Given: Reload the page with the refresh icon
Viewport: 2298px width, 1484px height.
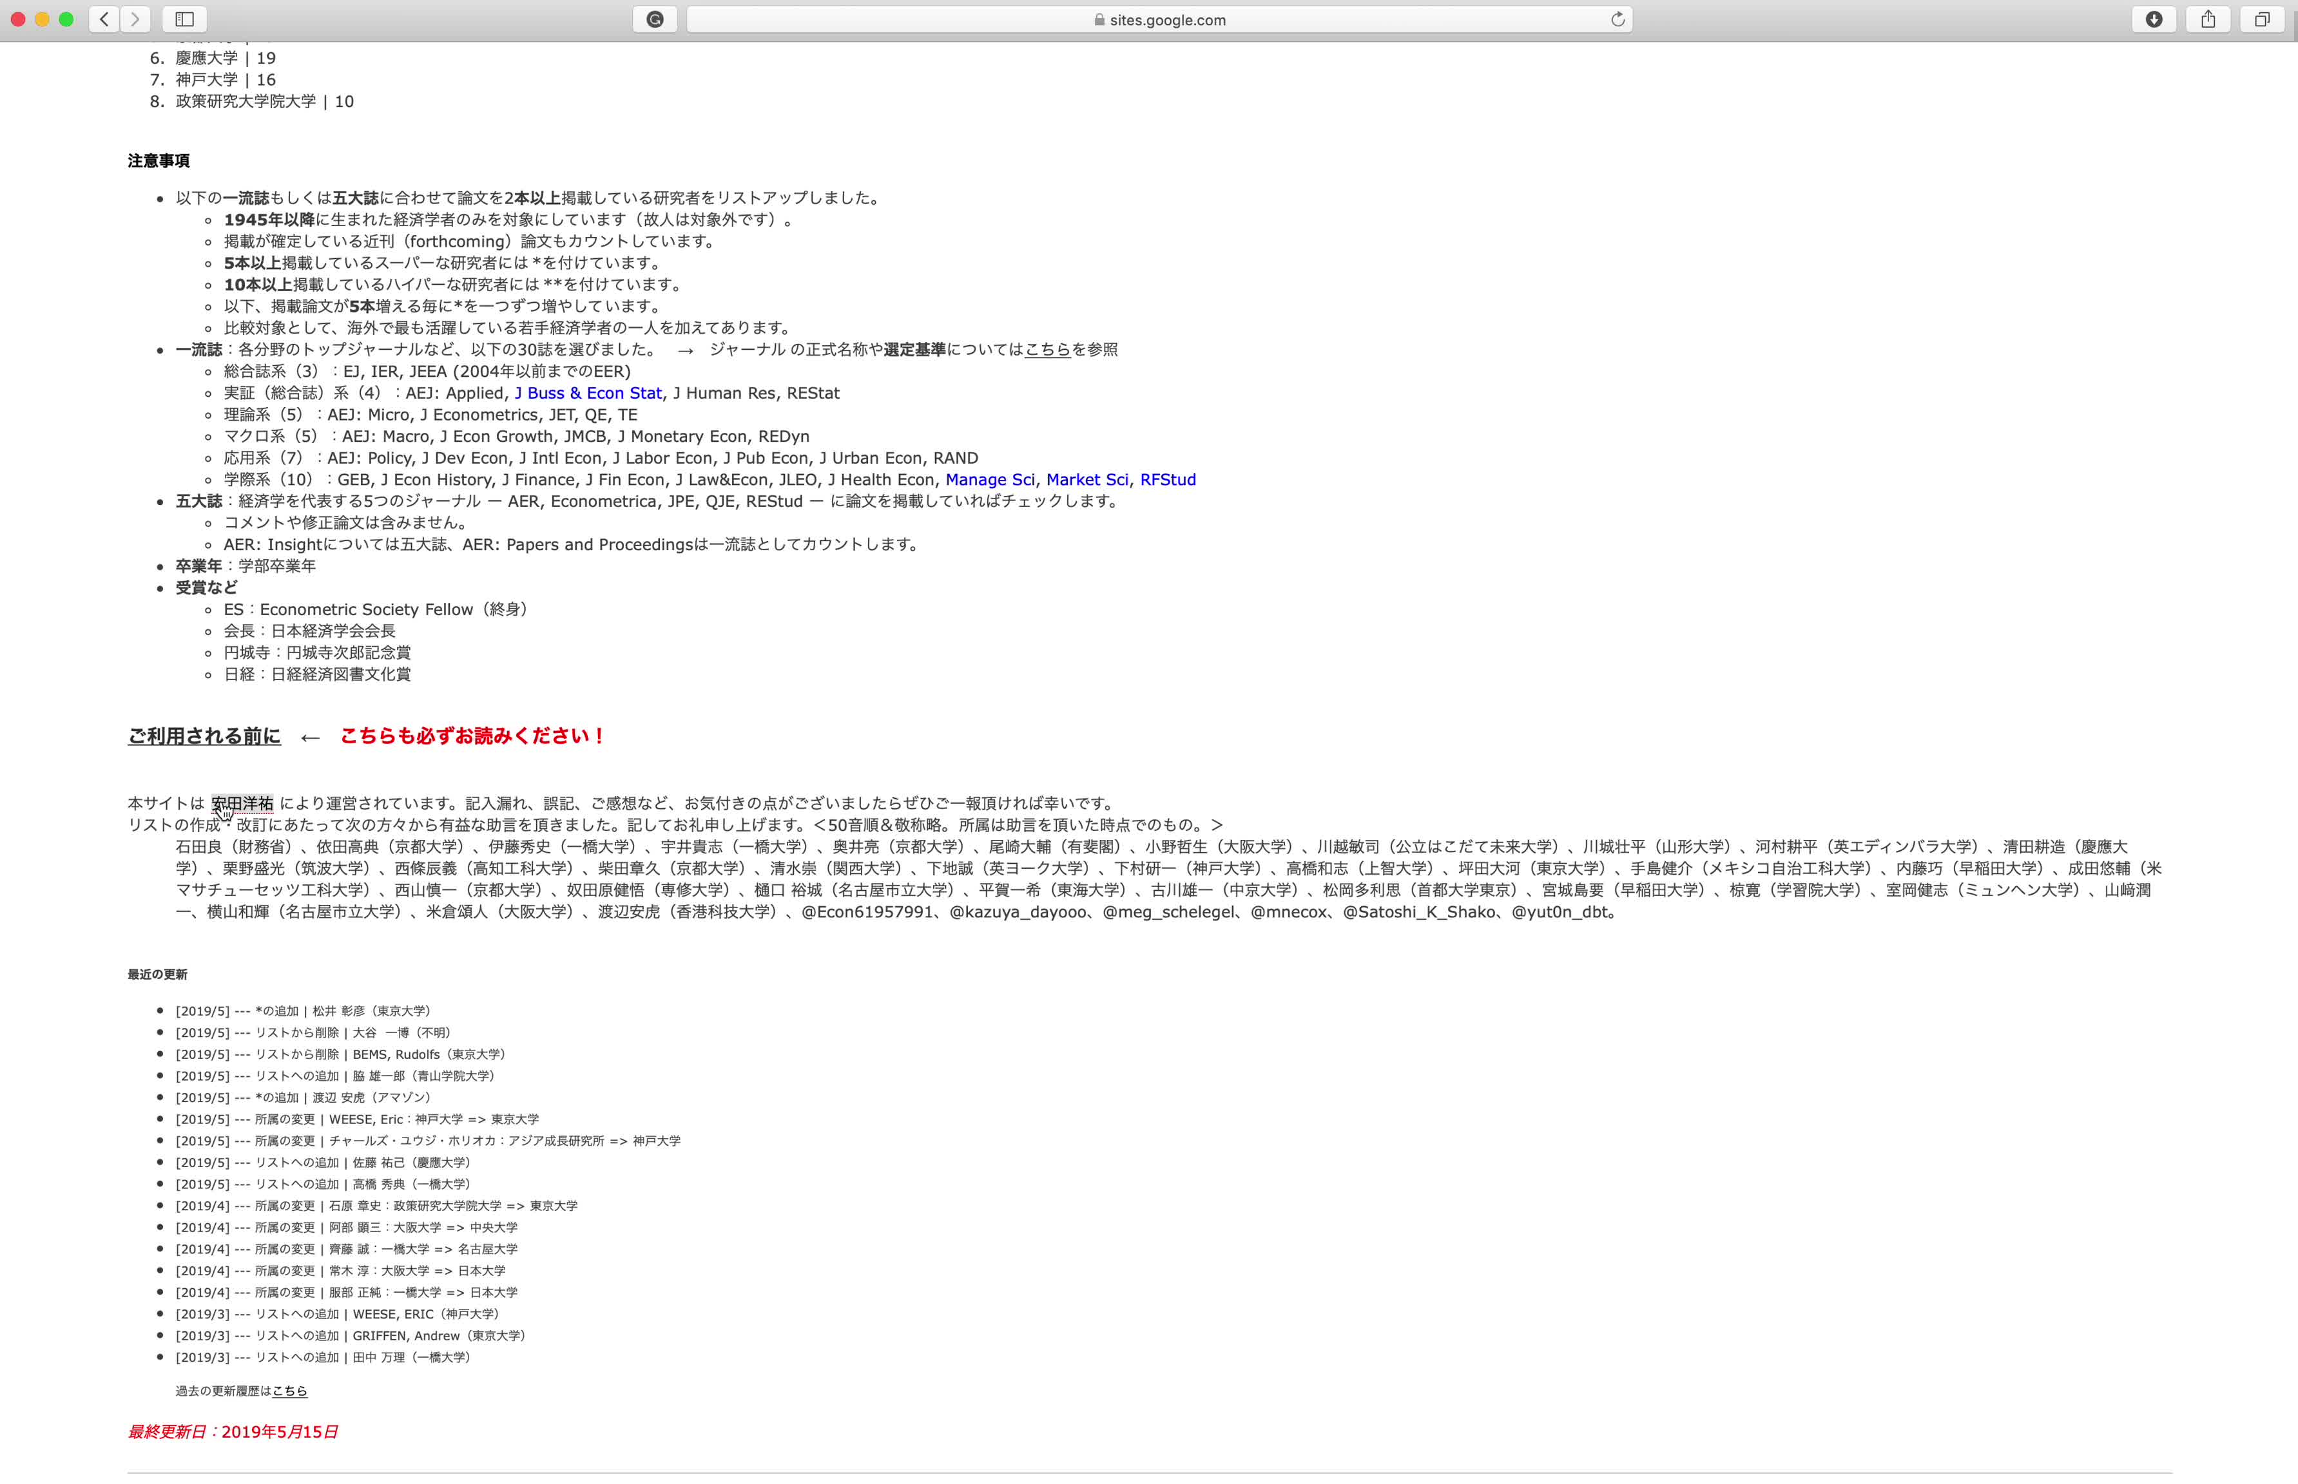Looking at the screenshot, I should pos(1617,19).
